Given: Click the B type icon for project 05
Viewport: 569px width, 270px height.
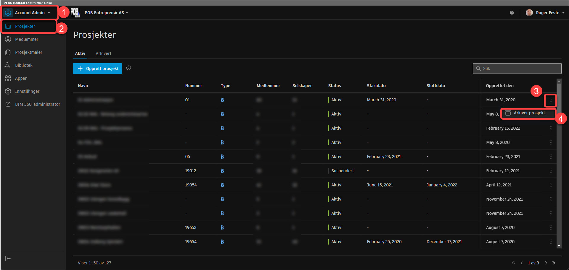Looking at the screenshot, I should 222,157.
